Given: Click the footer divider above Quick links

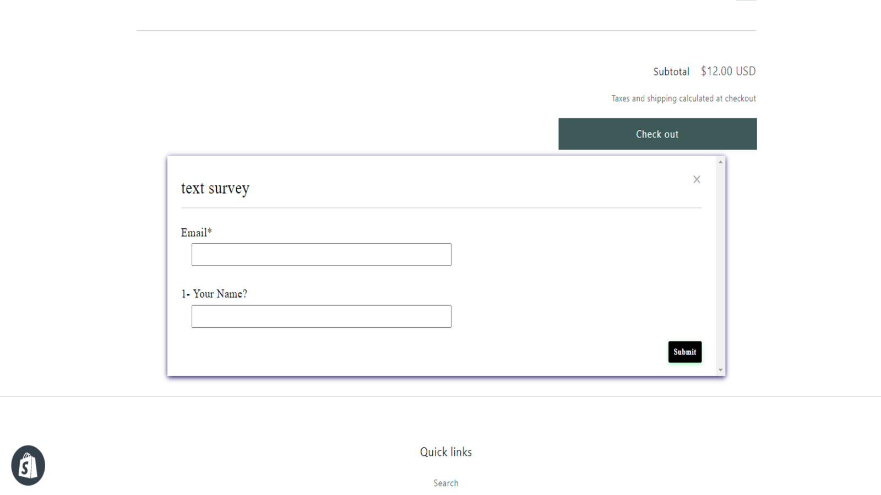Looking at the screenshot, I should pos(440,397).
